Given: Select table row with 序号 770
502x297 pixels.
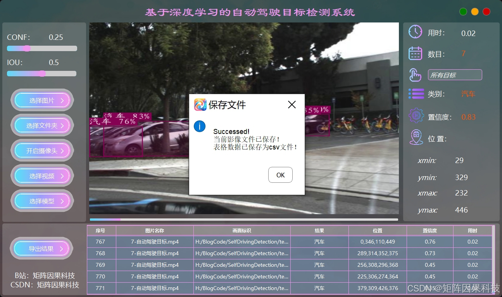Looking at the screenshot, I should (x=289, y=276).
